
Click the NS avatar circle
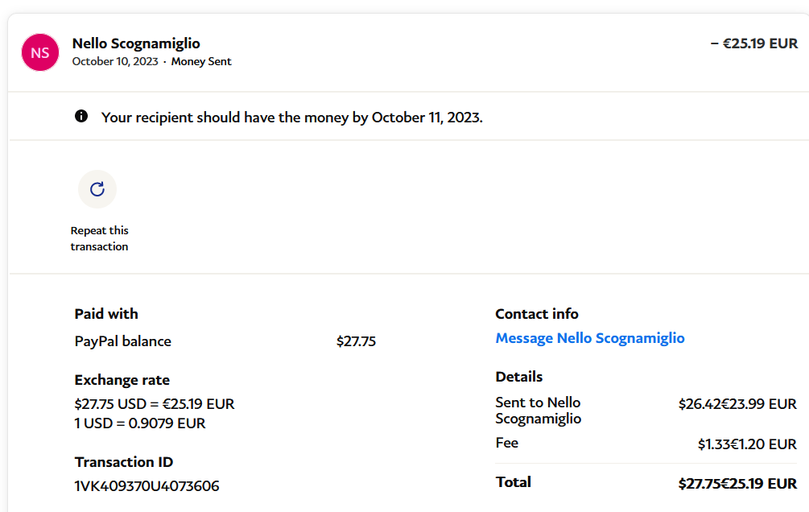(40, 52)
